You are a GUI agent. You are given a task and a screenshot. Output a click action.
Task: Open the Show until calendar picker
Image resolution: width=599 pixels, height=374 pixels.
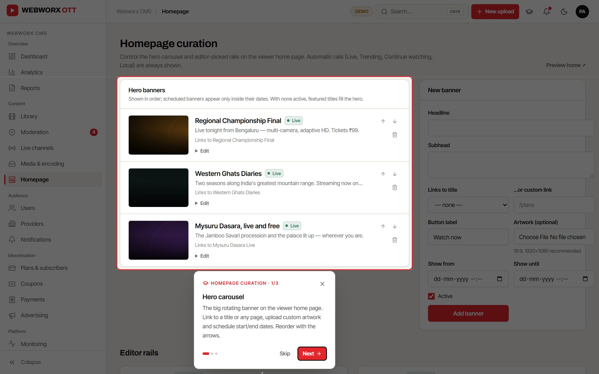[585, 279]
